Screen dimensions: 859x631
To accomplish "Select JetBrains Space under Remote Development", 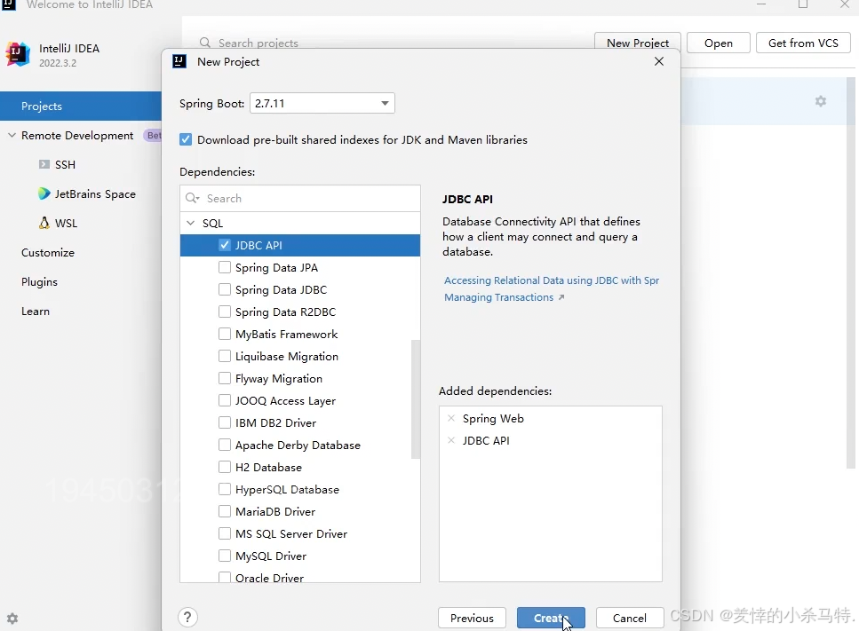I will [x=95, y=193].
